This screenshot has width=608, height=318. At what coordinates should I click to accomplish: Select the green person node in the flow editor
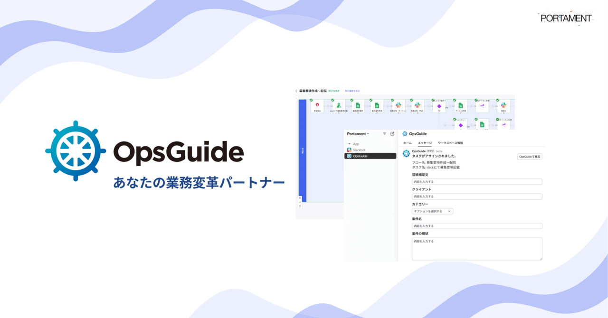click(x=339, y=105)
